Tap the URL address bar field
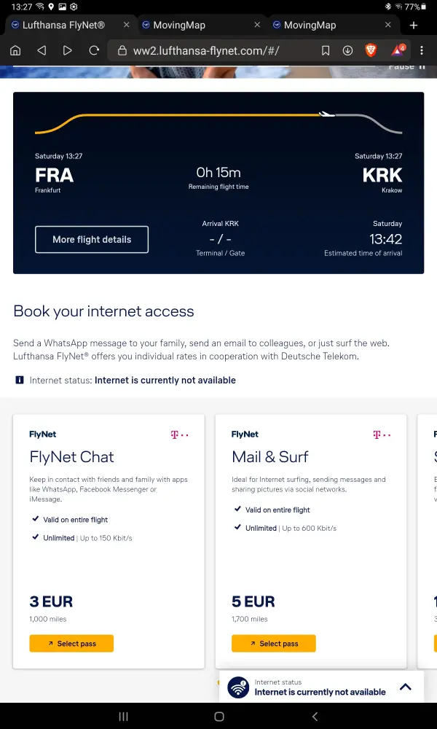 (211, 51)
